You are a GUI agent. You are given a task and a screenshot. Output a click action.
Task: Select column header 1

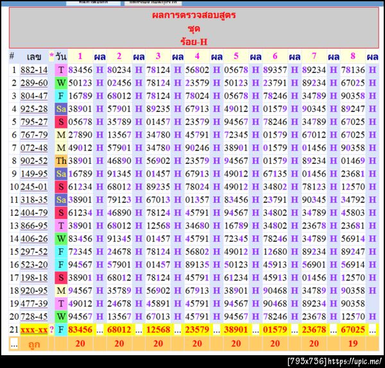tap(80, 56)
